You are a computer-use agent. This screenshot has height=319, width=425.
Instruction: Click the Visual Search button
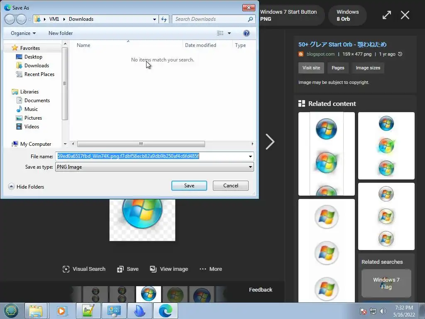pos(84,269)
